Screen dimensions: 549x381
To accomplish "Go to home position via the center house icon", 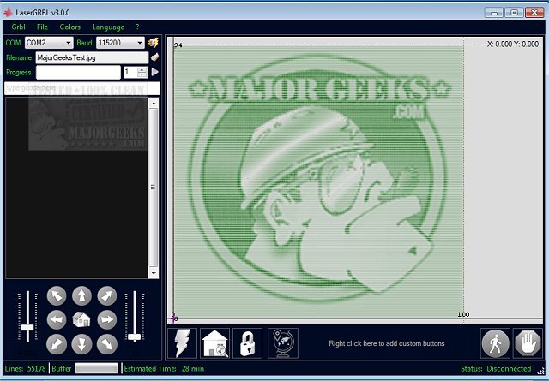I will click(x=81, y=319).
